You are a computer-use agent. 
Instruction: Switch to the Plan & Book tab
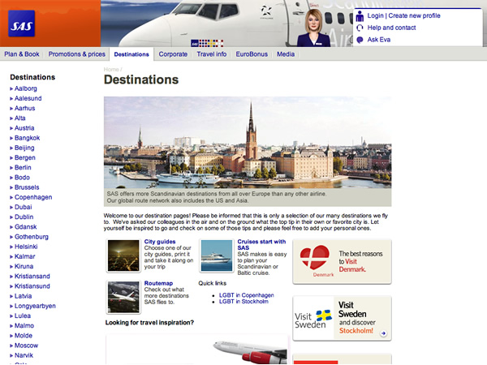pyautogui.click(x=22, y=54)
